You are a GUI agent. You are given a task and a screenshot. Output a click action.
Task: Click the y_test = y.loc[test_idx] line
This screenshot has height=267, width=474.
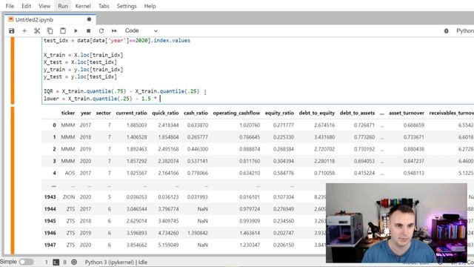click(80, 77)
